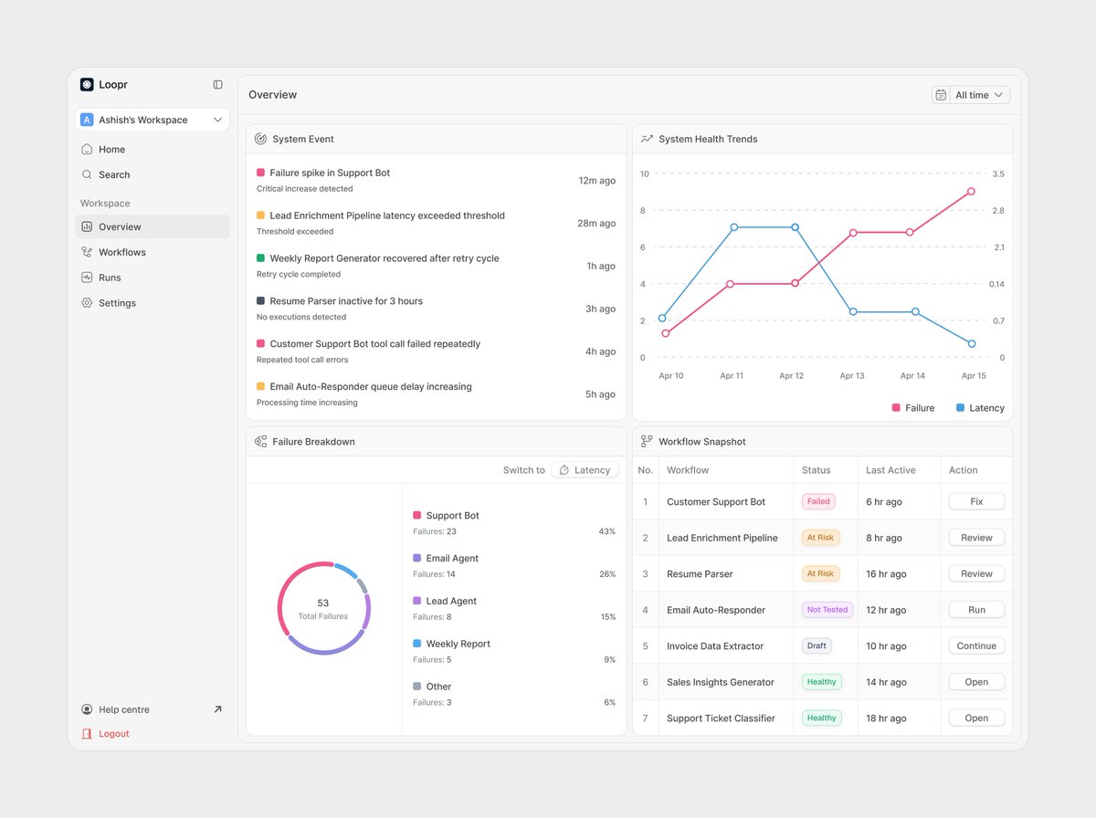Viewport: 1096px width, 818px height.
Task: Click the Support Bot pink swatch
Action: click(417, 515)
